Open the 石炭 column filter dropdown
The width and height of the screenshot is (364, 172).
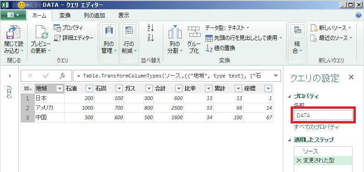pyautogui.click(x=119, y=89)
